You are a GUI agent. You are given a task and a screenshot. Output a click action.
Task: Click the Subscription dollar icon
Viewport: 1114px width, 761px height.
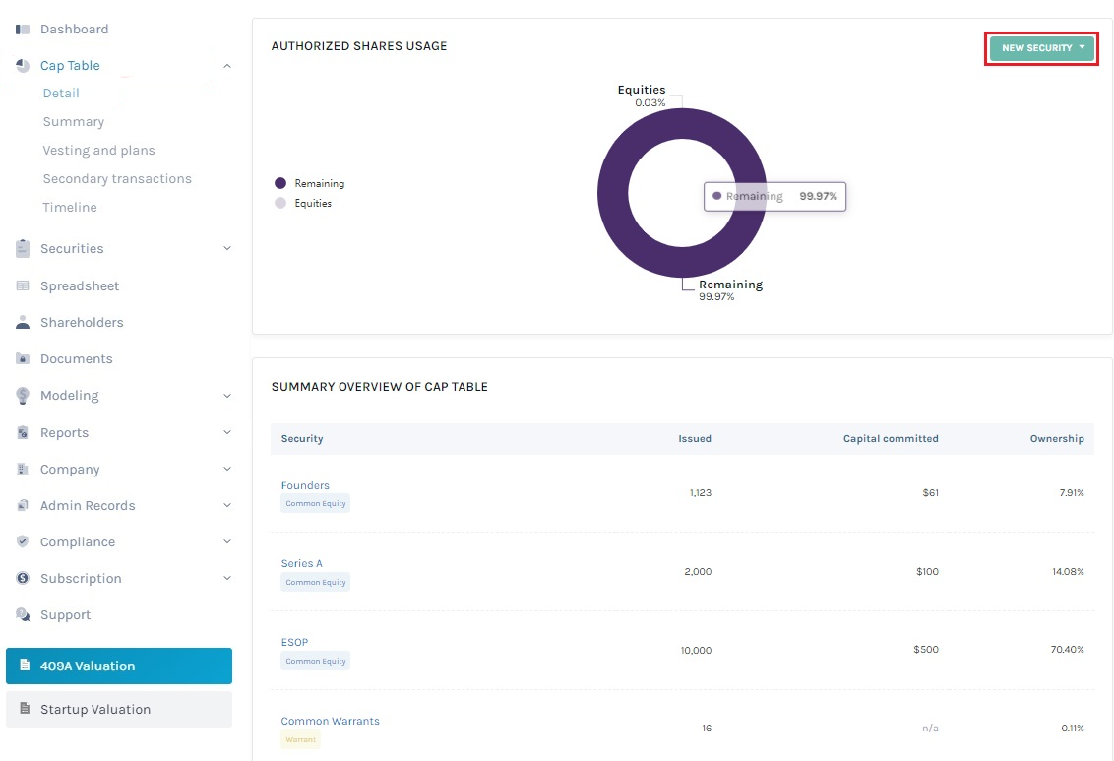23,579
